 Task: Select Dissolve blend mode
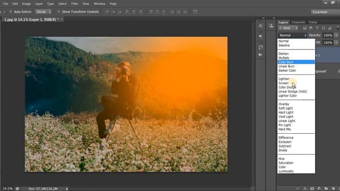pos(296,45)
